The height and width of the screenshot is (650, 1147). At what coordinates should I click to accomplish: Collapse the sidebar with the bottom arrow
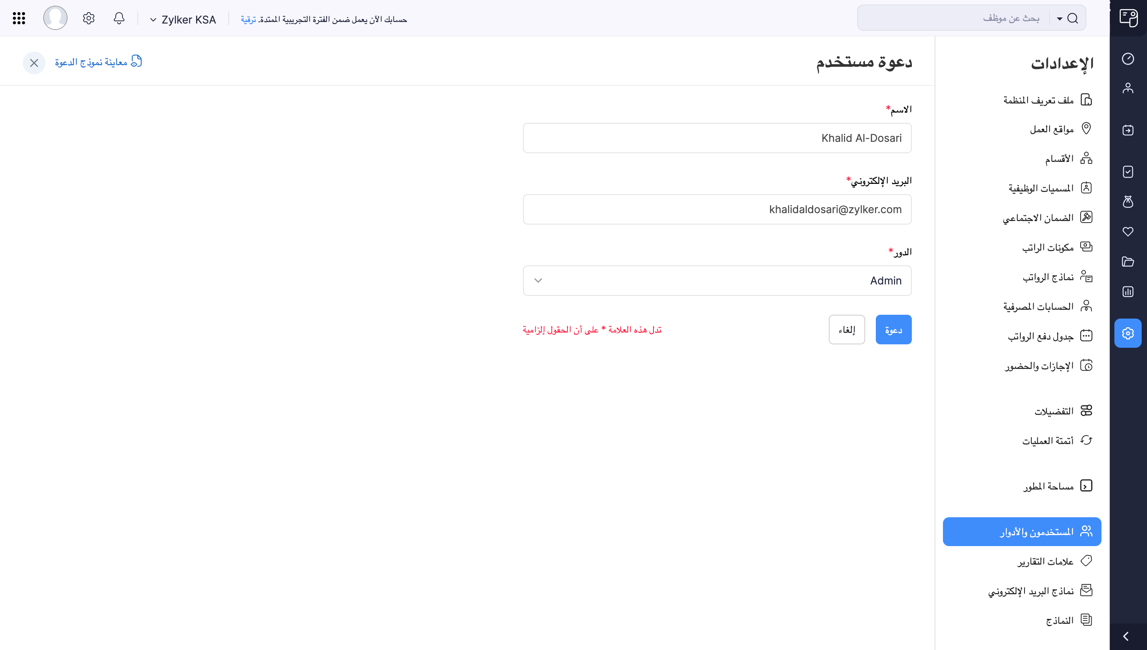pos(1126,636)
